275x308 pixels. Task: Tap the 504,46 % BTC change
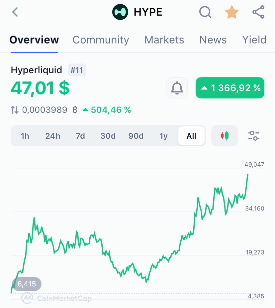tap(107, 110)
